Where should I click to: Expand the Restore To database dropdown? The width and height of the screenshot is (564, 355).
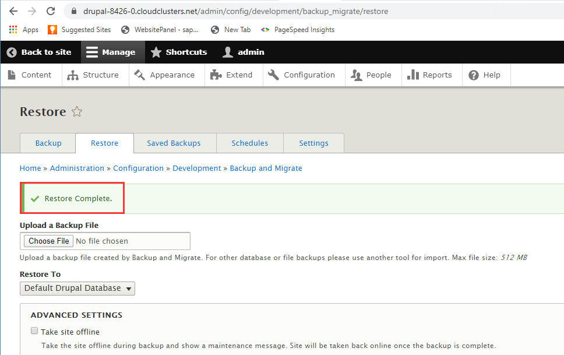77,289
